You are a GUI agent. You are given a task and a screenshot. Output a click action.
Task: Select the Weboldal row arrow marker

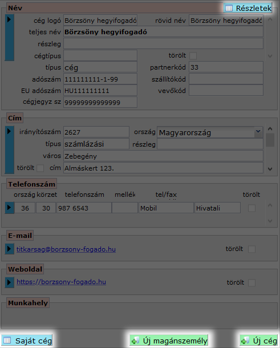click(x=9, y=282)
